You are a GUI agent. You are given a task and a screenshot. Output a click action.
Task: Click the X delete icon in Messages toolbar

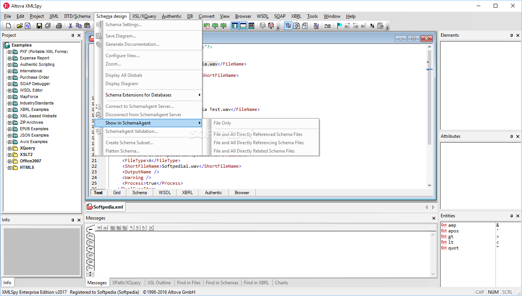(151, 228)
